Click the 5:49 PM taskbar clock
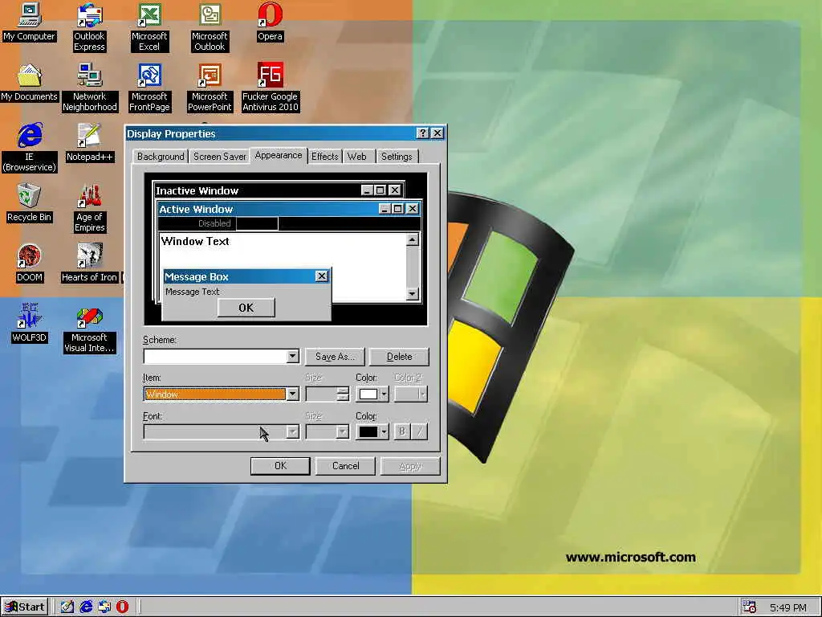The image size is (822, 617). click(788, 607)
